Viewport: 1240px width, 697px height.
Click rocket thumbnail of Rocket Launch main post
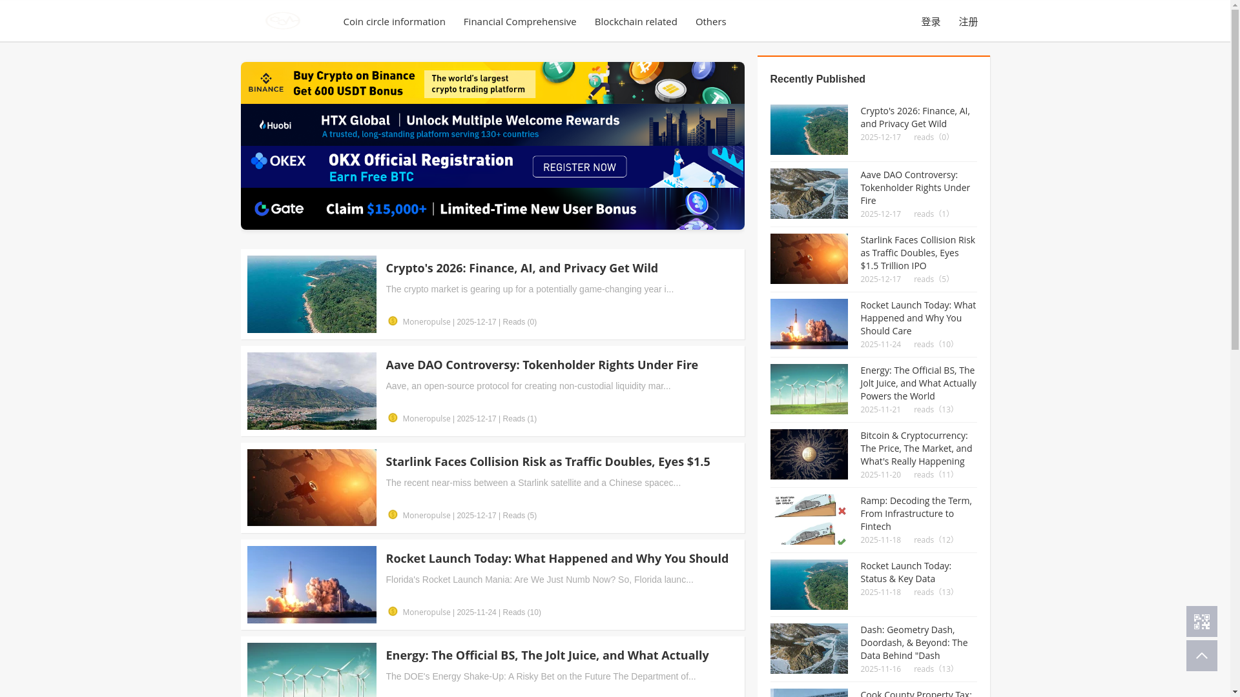[311, 585]
